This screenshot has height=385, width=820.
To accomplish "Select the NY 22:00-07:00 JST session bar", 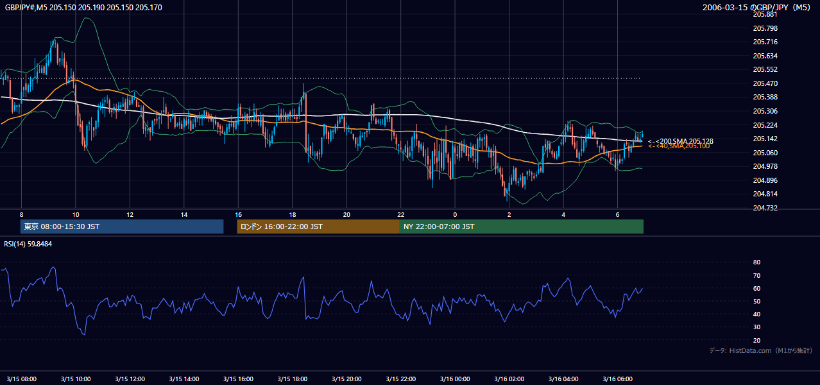I will tap(522, 227).
